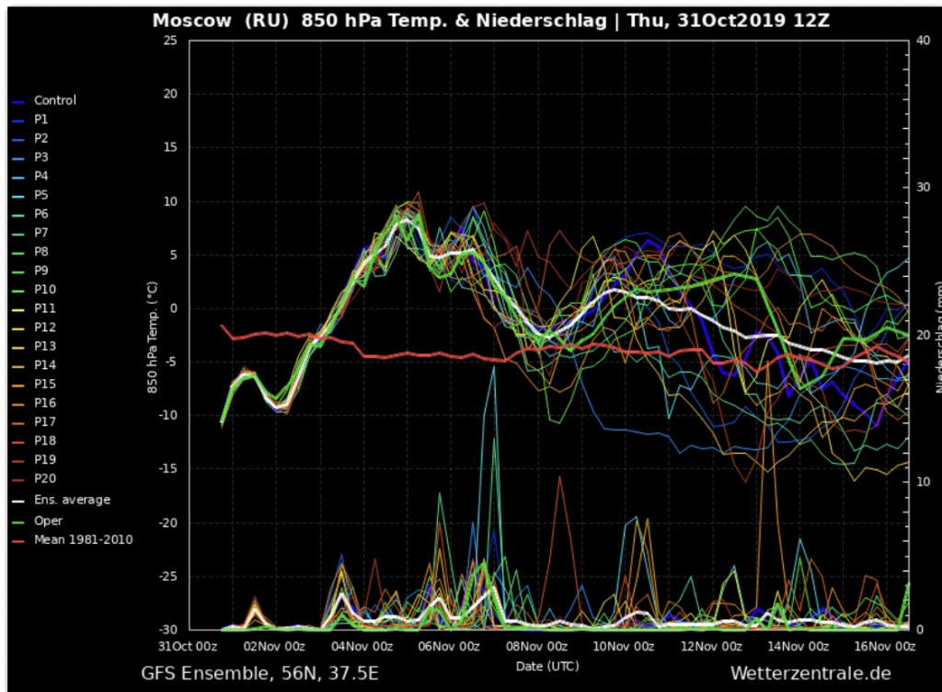
Task: Click the Mean 1981-2010 legend entry
Action: [x=83, y=539]
